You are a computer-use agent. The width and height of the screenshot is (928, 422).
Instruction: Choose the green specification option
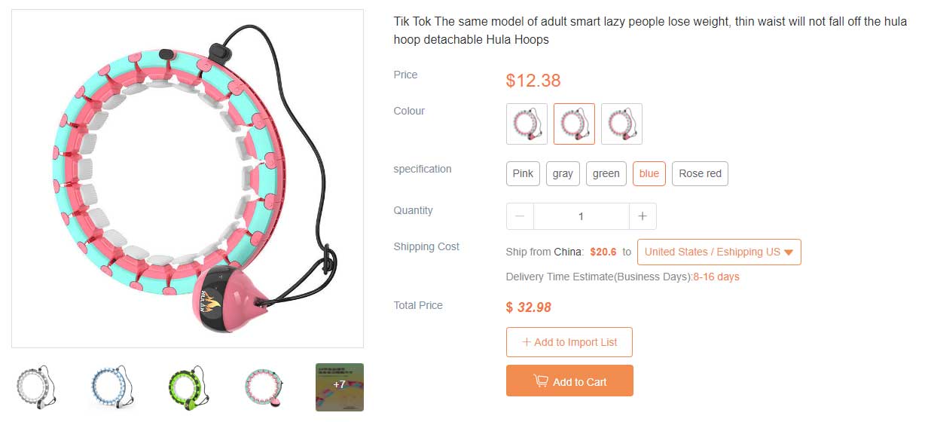(x=606, y=173)
